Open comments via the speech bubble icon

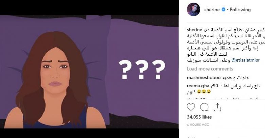(x=204, y=107)
